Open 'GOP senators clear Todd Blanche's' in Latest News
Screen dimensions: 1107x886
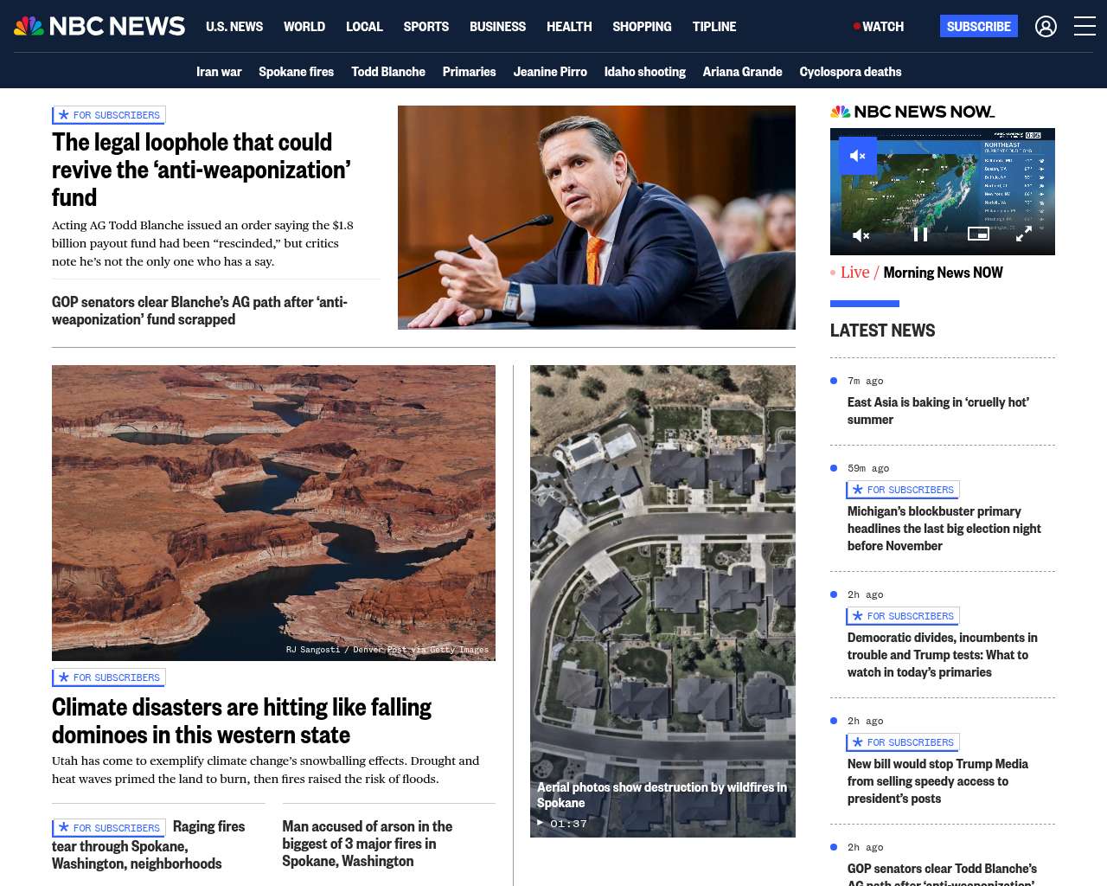click(943, 873)
